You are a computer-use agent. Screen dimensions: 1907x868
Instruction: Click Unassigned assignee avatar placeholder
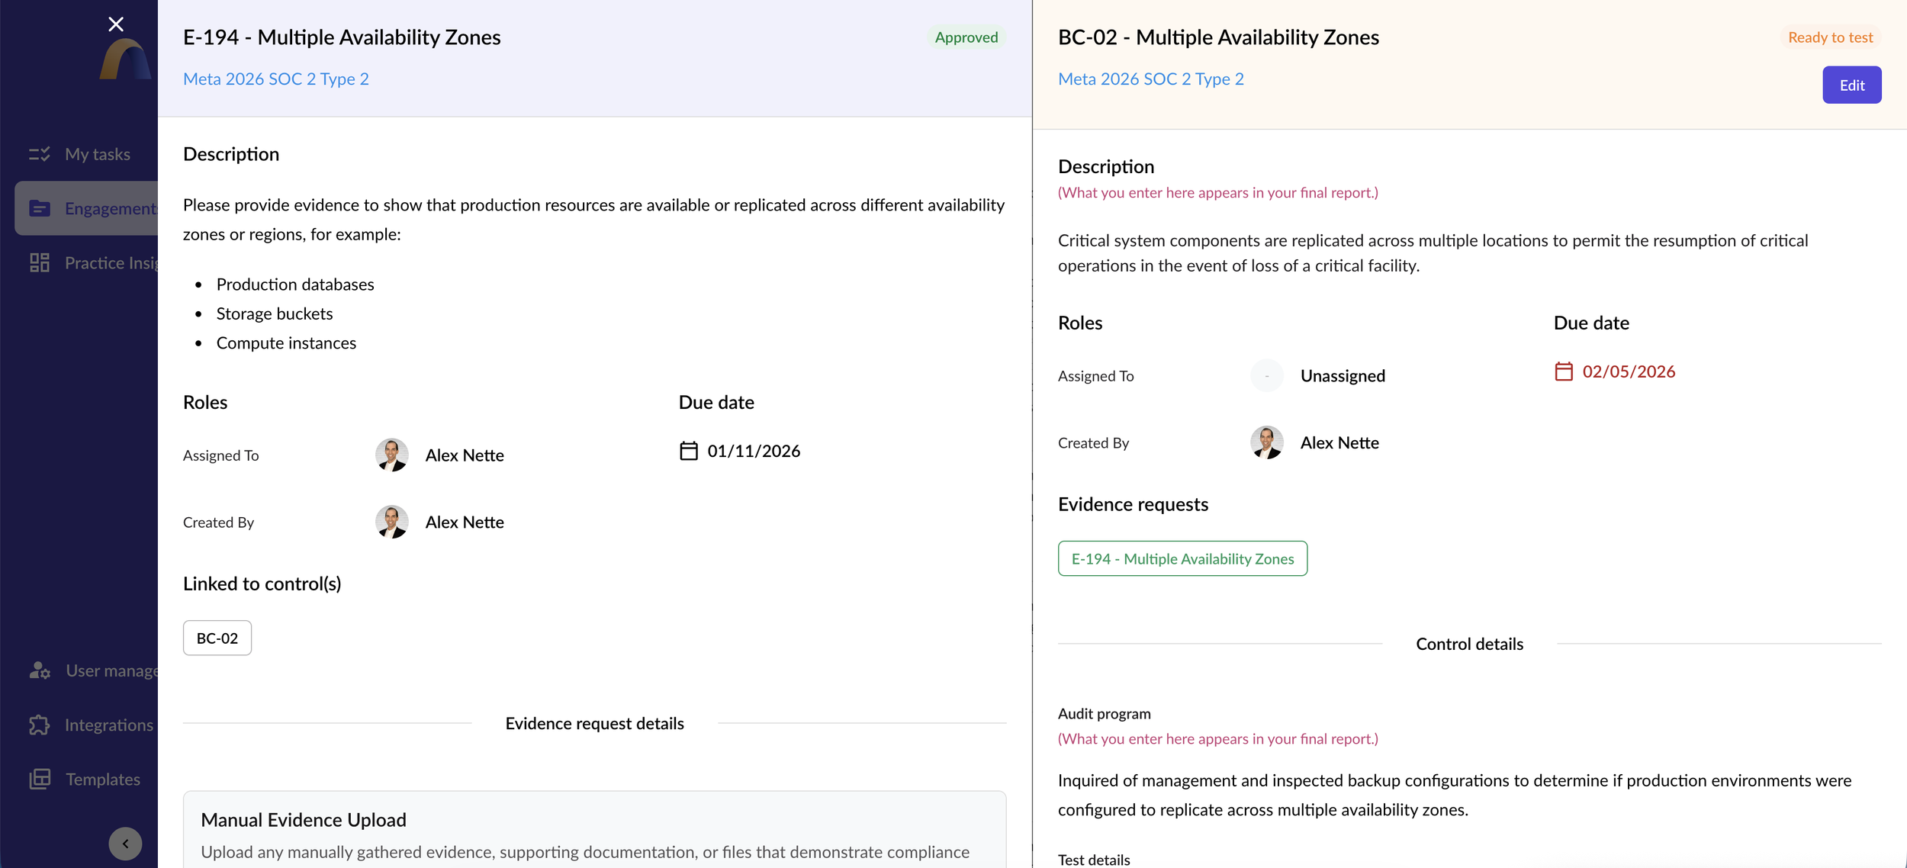coord(1266,375)
